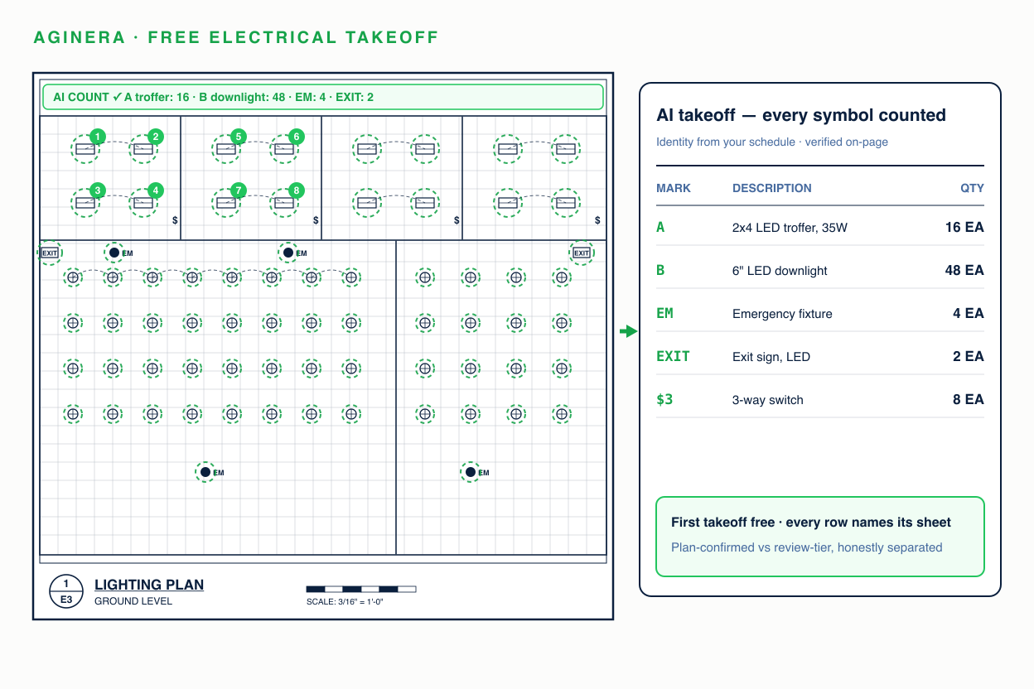Click the '4 EA' quantity
Screen dimensions: 1034x689
click(x=969, y=313)
